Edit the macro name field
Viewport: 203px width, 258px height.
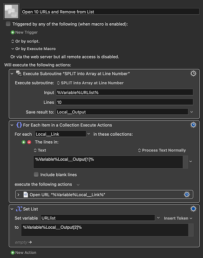[110, 12]
